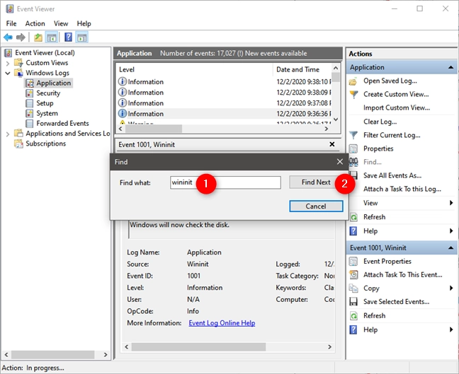Select Forwarded Events in tree
This screenshot has height=374, width=459.
pos(62,123)
